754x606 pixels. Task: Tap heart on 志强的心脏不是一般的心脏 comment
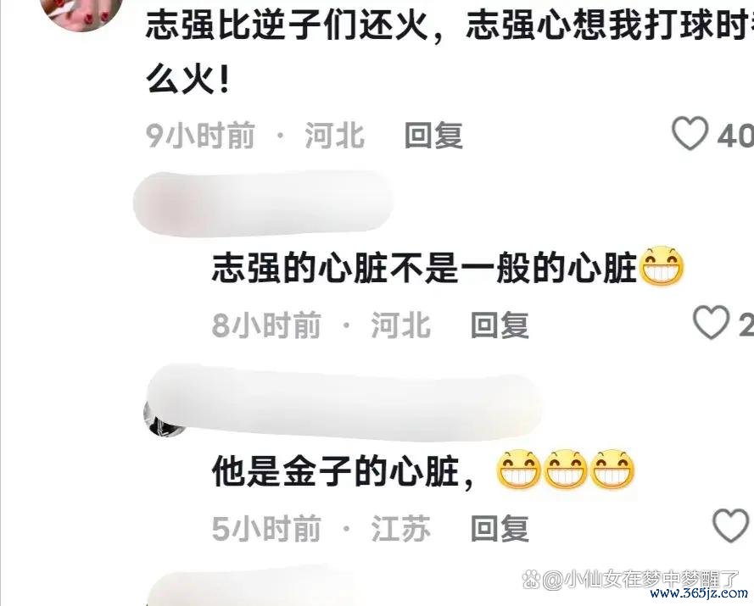point(712,321)
